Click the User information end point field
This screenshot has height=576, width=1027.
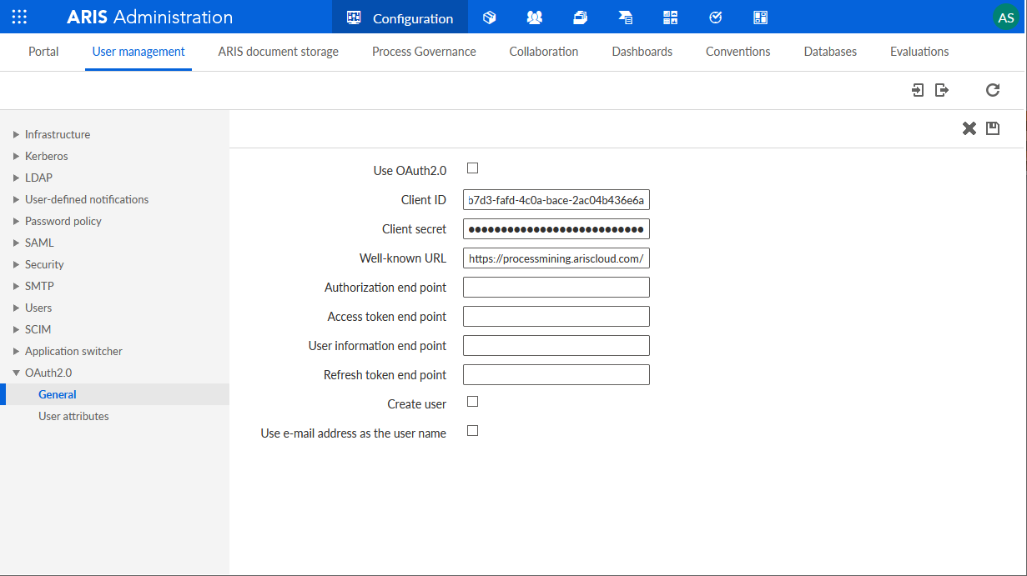[556, 346]
